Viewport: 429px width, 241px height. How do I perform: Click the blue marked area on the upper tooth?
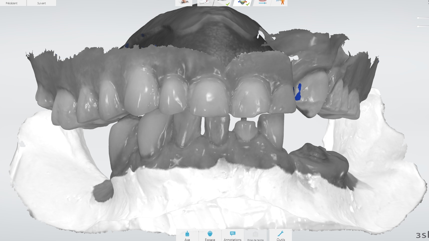(x=298, y=92)
